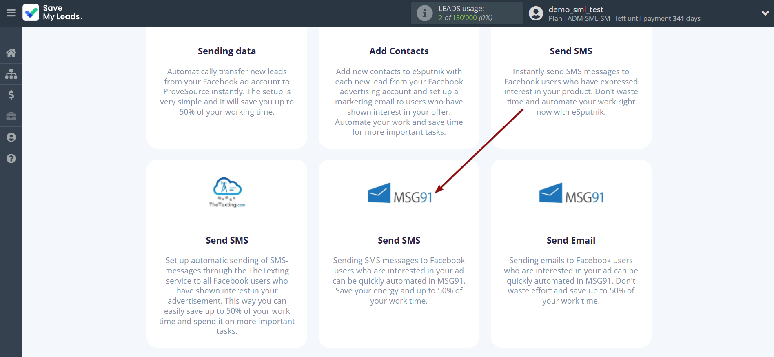Click the Send Email heading under MSG91
The width and height of the screenshot is (774, 357).
(x=571, y=240)
